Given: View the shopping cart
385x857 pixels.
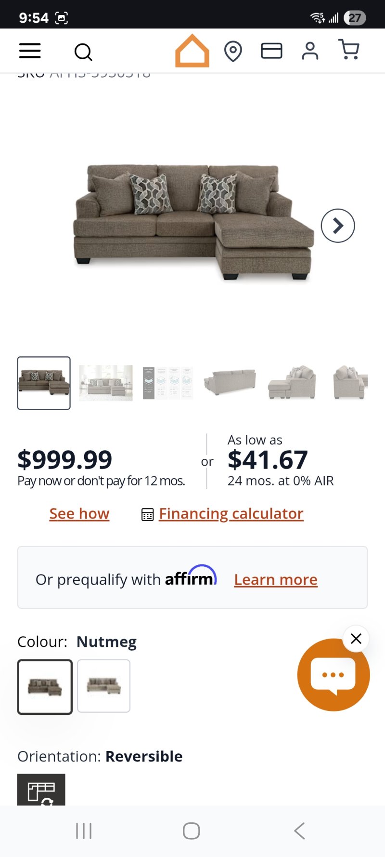Looking at the screenshot, I should (349, 50).
